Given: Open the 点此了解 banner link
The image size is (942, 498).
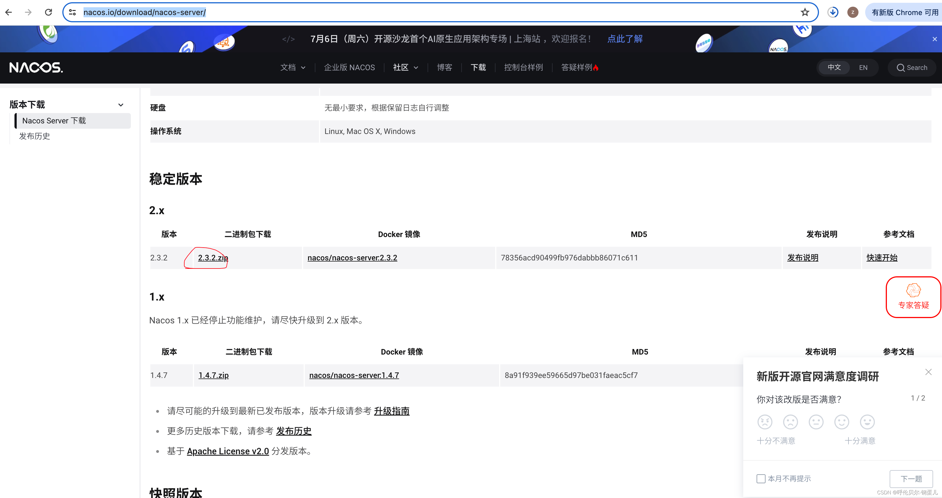Looking at the screenshot, I should (x=625, y=39).
